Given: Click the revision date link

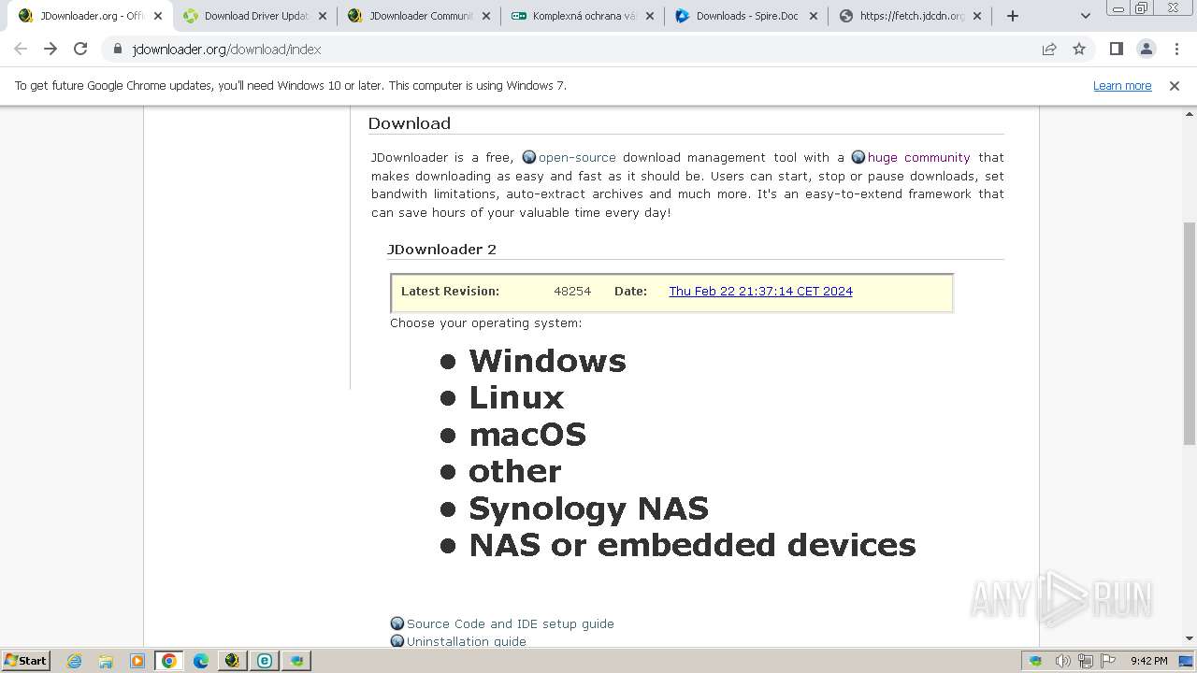Looking at the screenshot, I should click(x=760, y=291).
